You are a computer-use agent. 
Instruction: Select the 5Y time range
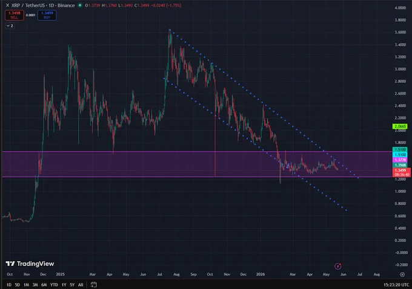pyautogui.click(x=72, y=285)
